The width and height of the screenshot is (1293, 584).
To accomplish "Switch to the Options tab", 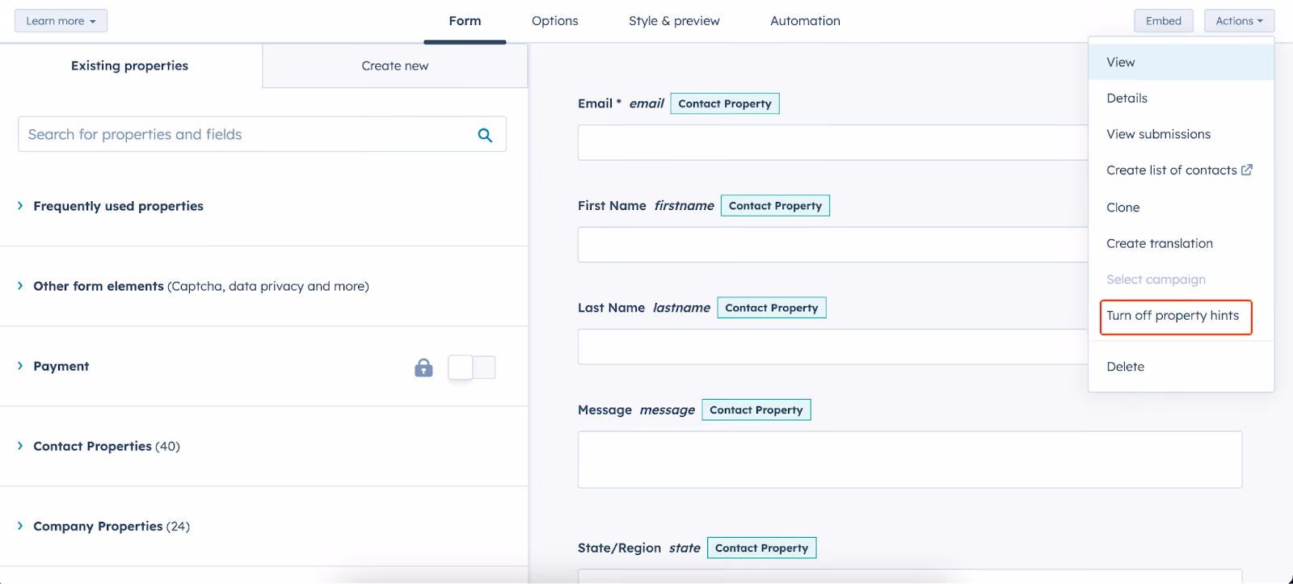I will coord(555,21).
